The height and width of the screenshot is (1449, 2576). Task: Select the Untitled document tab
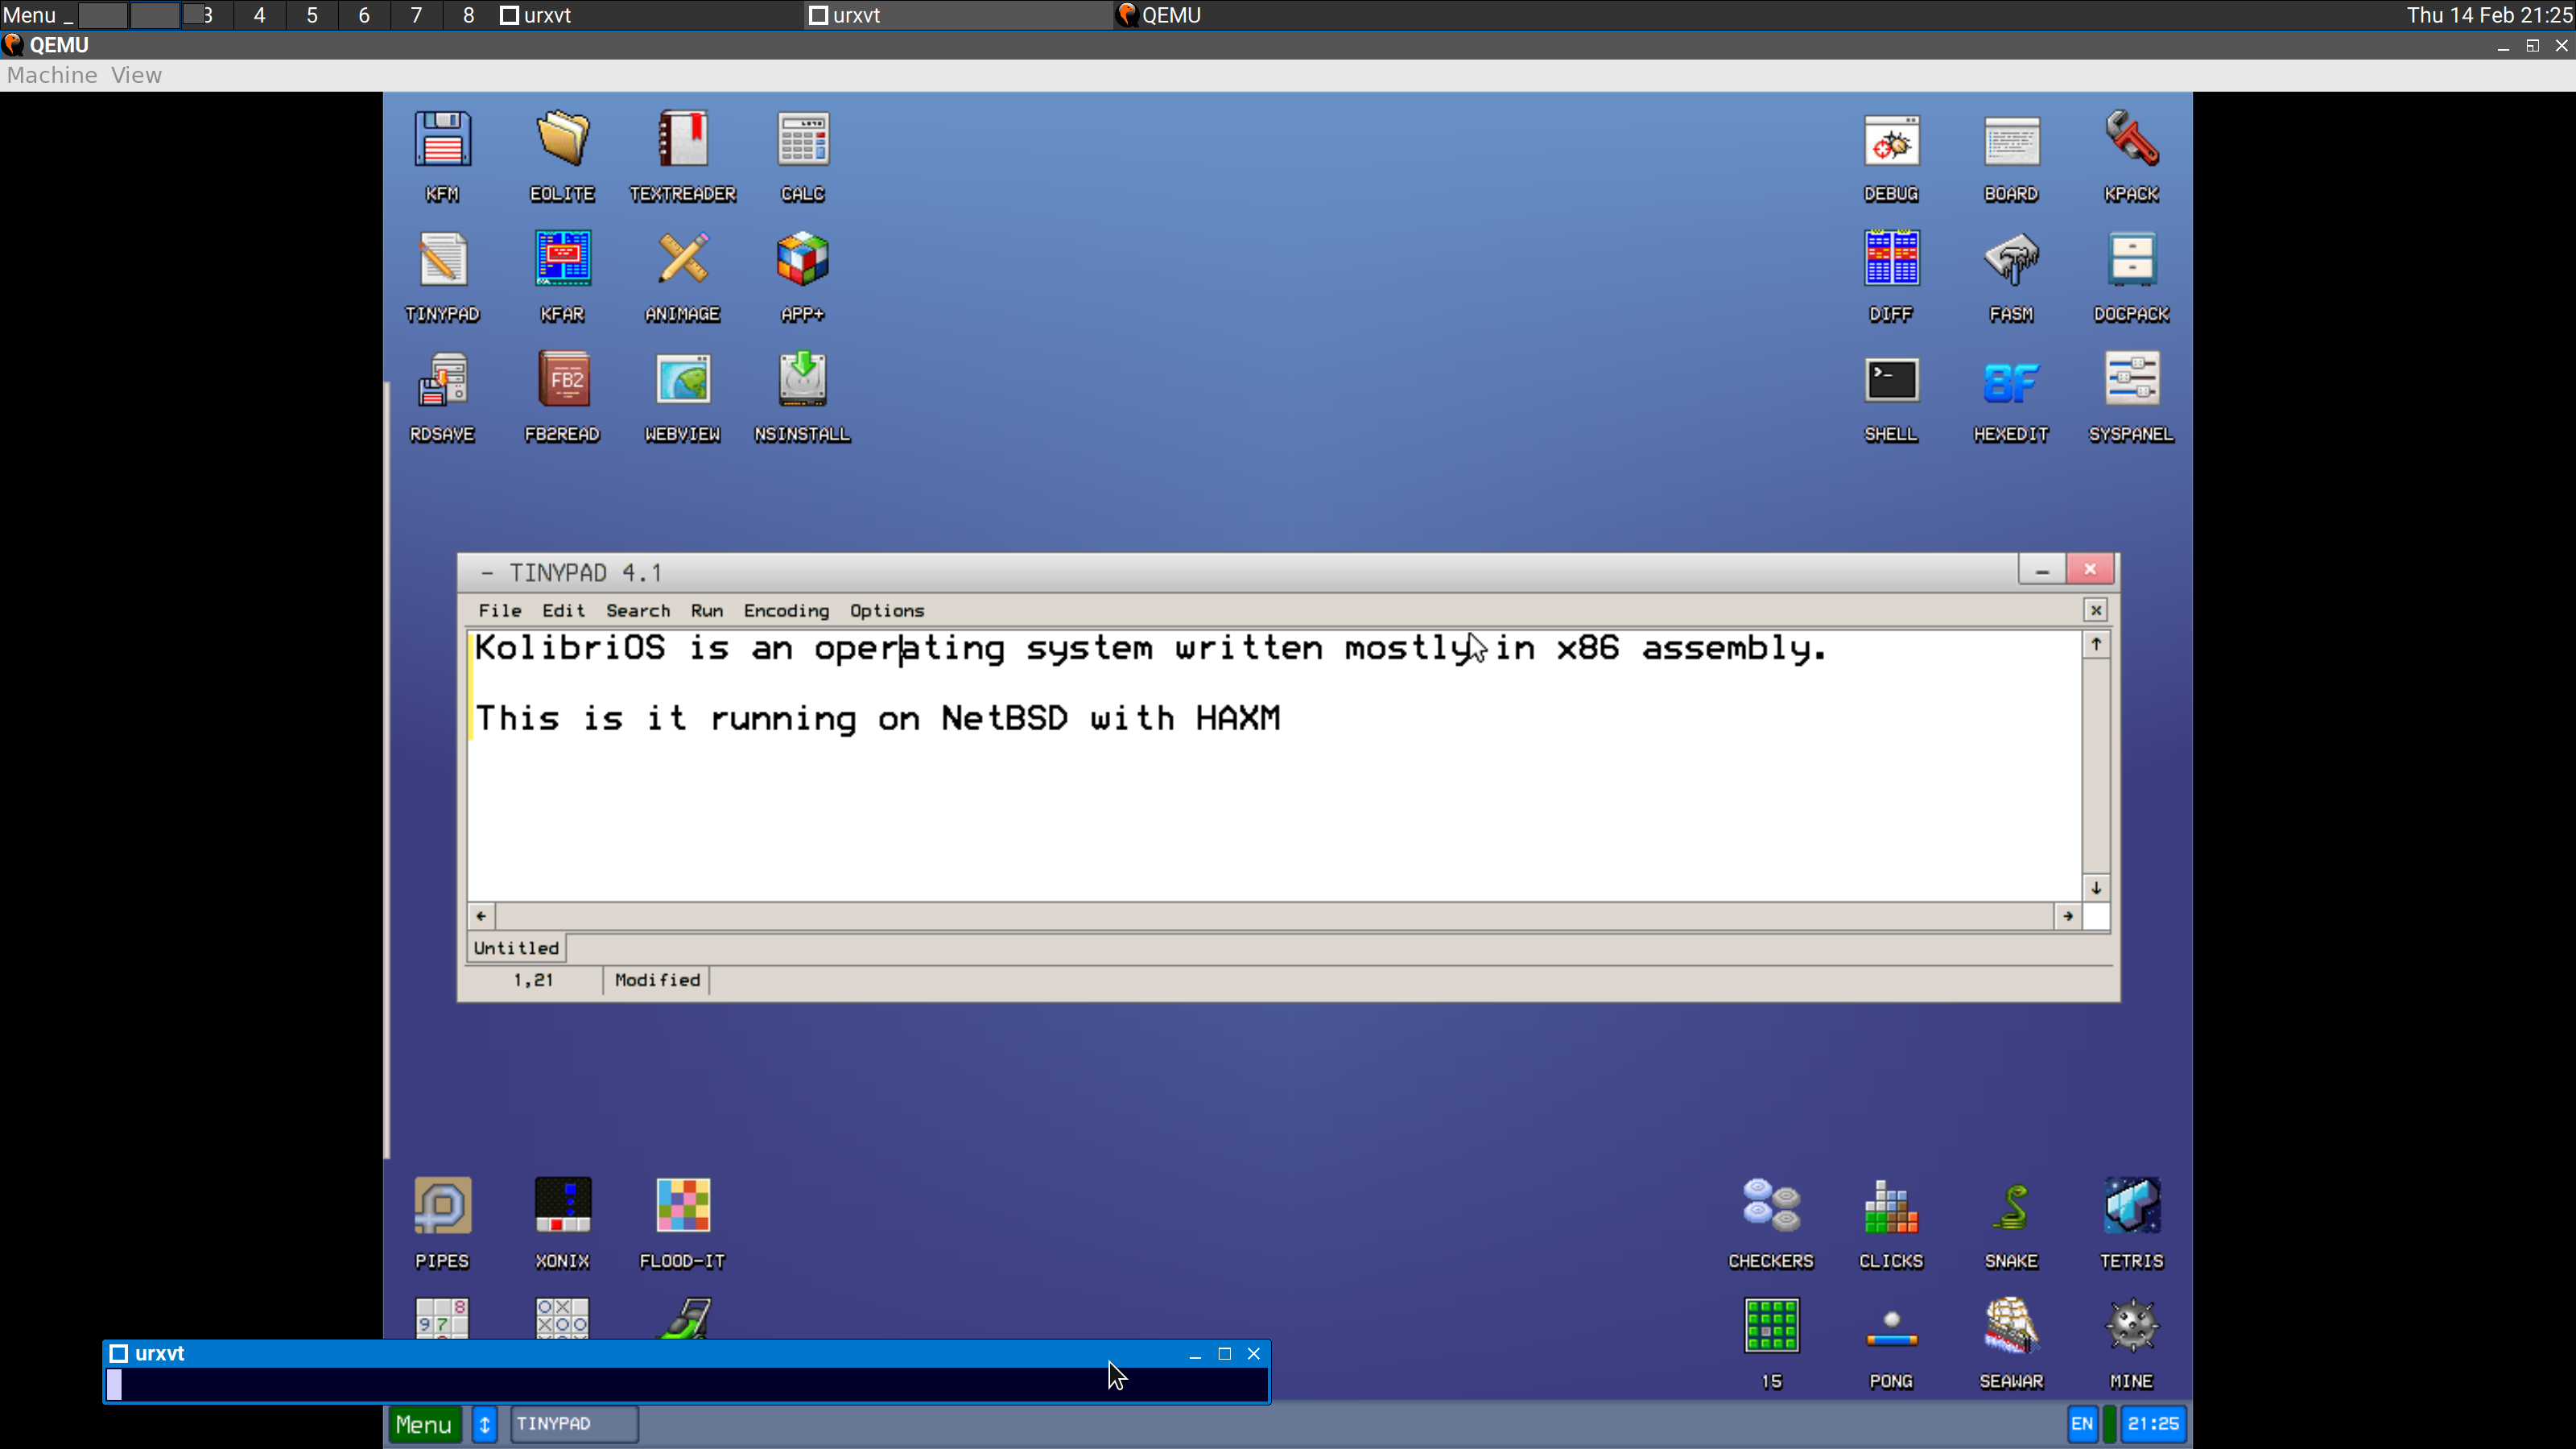pos(516,947)
